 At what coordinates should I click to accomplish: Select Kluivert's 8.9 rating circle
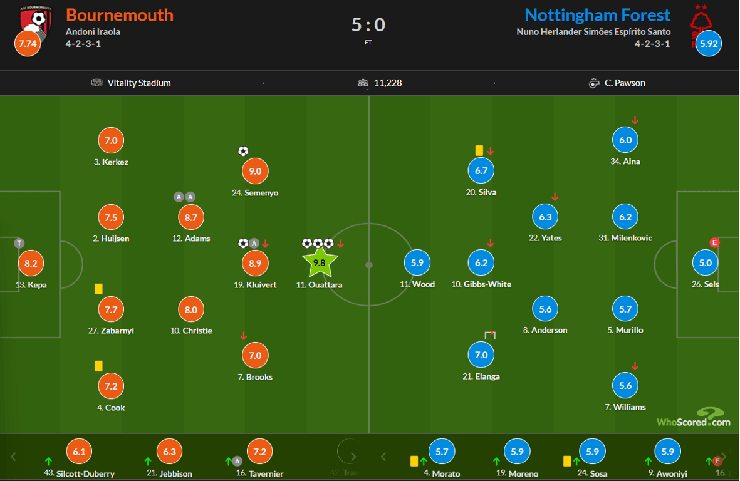(x=255, y=264)
